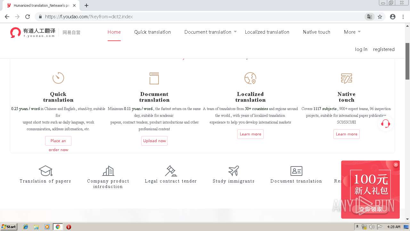Screen dimensions: 410x231
Task: Open Document translation nav item
Action: pyautogui.click(x=208, y=32)
